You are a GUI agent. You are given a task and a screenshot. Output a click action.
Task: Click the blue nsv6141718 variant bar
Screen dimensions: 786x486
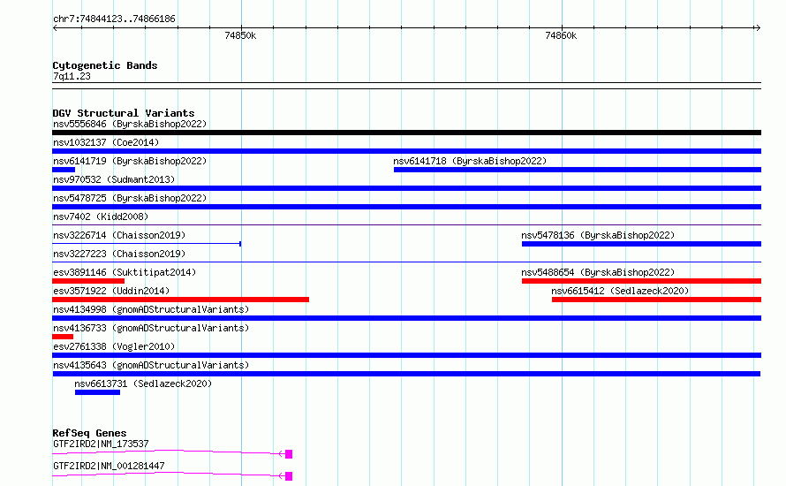(x=578, y=170)
